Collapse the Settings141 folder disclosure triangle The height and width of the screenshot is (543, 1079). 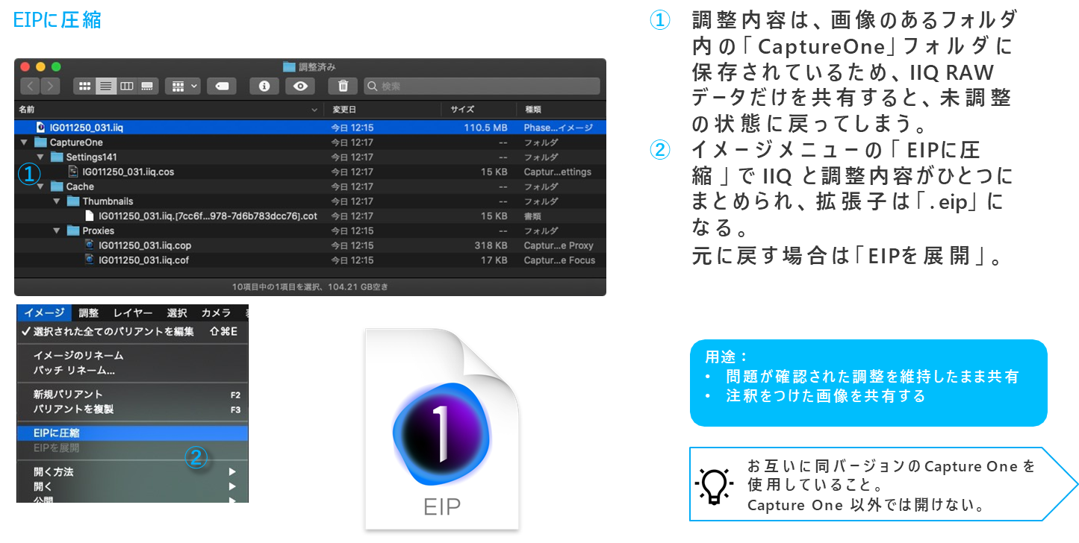point(41,157)
